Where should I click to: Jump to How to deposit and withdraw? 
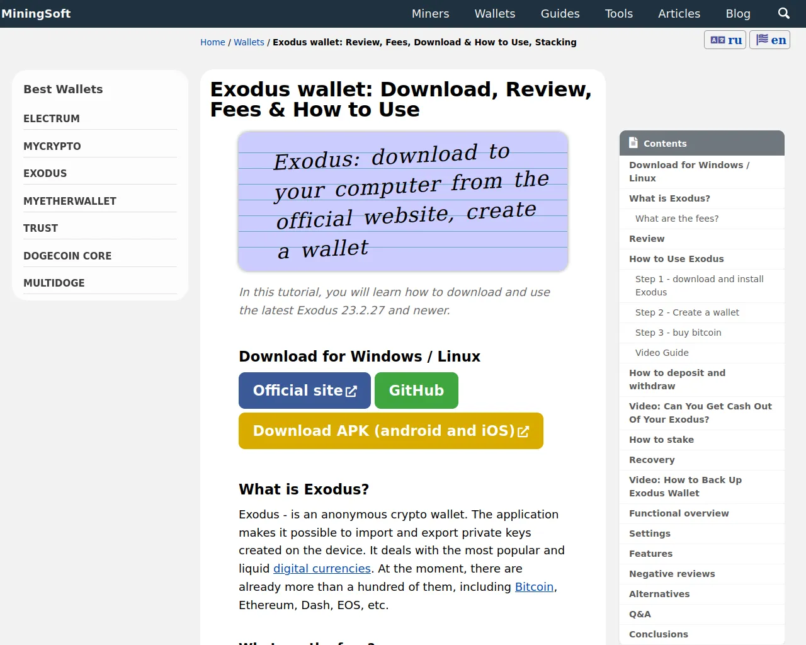click(x=702, y=379)
